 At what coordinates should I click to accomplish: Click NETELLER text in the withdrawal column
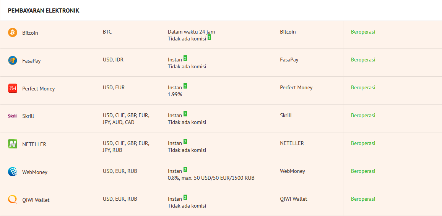coord(292,143)
